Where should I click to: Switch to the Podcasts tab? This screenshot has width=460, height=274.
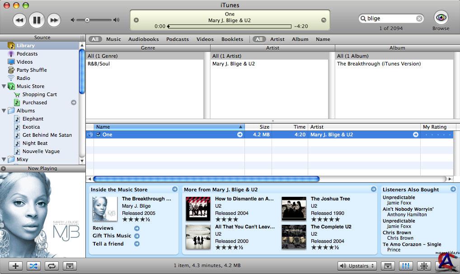[177, 39]
